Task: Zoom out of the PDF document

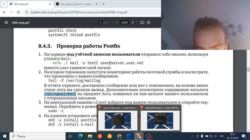Action: point(116,23)
